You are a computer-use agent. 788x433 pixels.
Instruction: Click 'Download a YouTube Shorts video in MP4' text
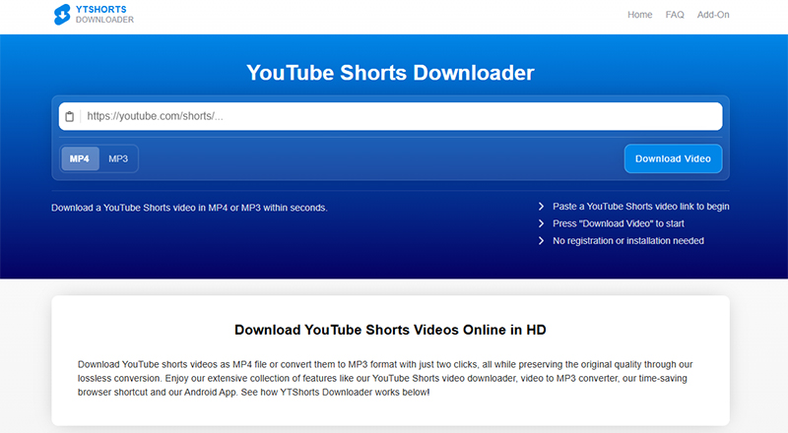click(x=189, y=208)
